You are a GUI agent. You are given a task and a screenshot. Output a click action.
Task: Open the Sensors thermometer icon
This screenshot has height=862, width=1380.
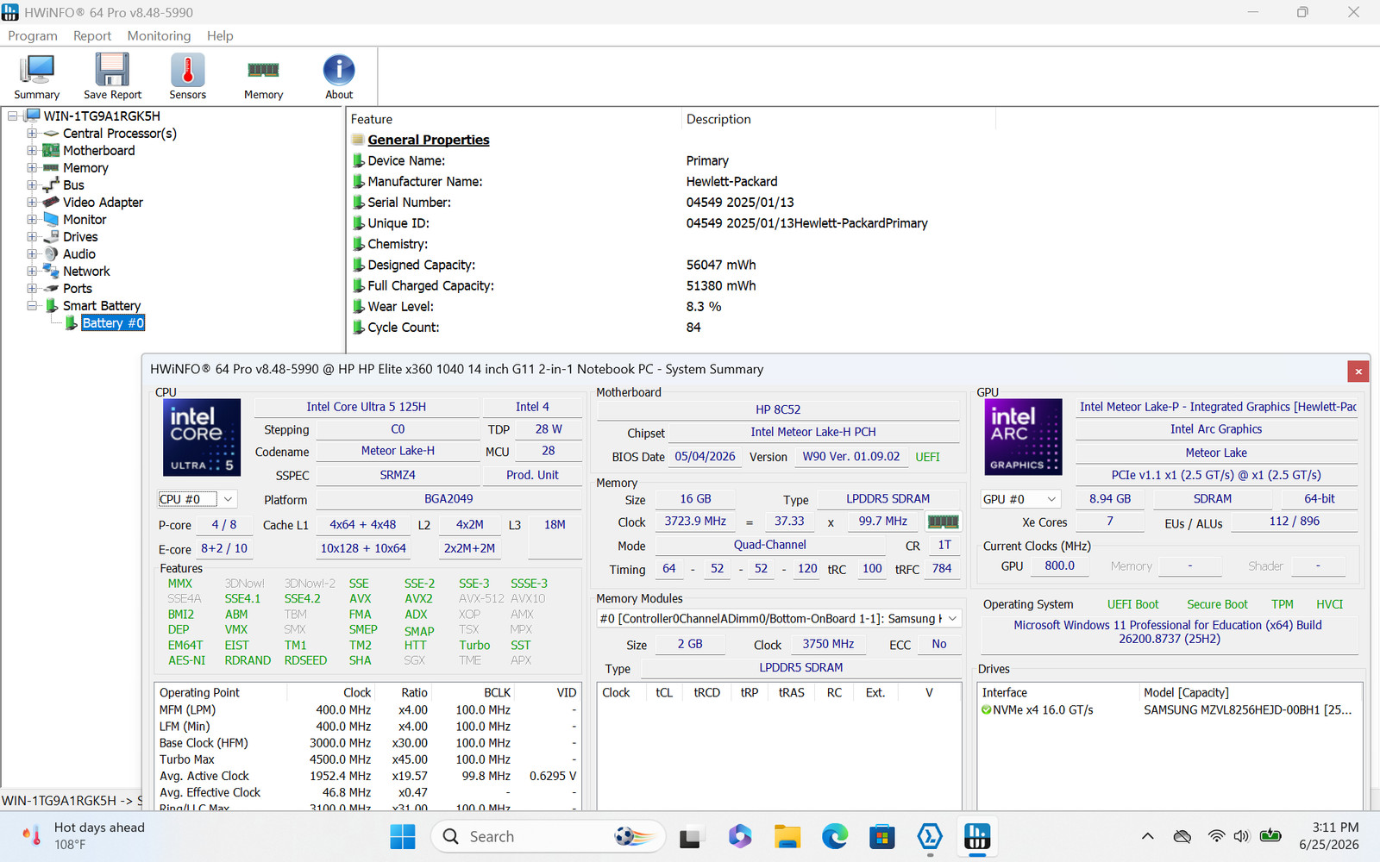(187, 77)
